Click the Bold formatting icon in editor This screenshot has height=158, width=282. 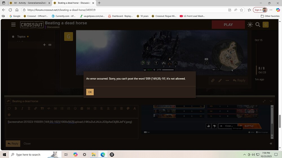[16, 109]
